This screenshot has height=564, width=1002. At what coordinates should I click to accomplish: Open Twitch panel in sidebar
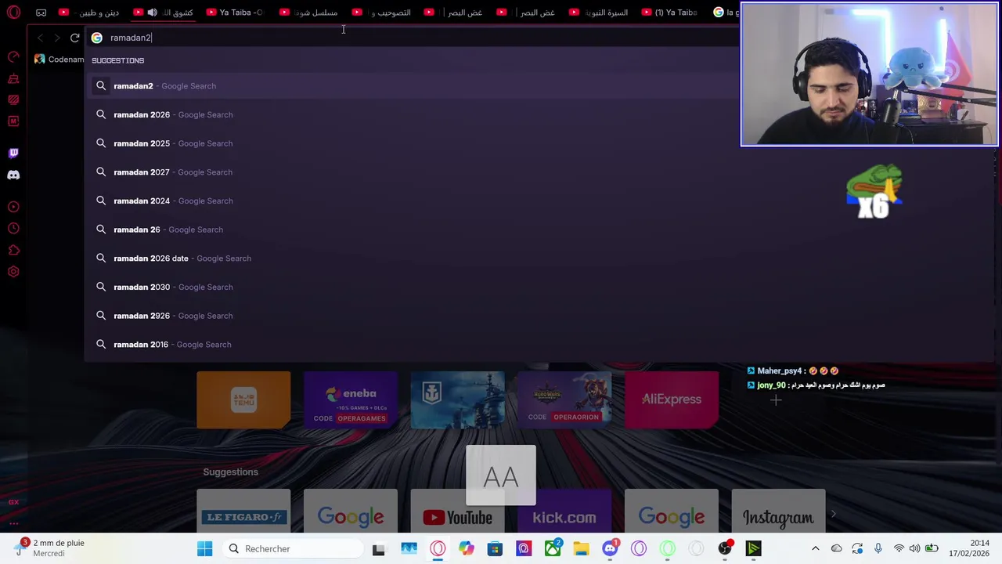[x=13, y=154]
